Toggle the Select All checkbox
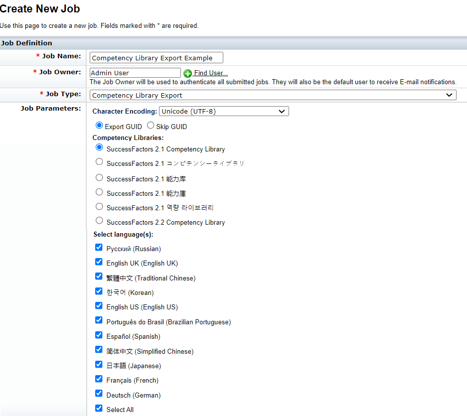467x416 pixels. pyautogui.click(x=99, y=408)
